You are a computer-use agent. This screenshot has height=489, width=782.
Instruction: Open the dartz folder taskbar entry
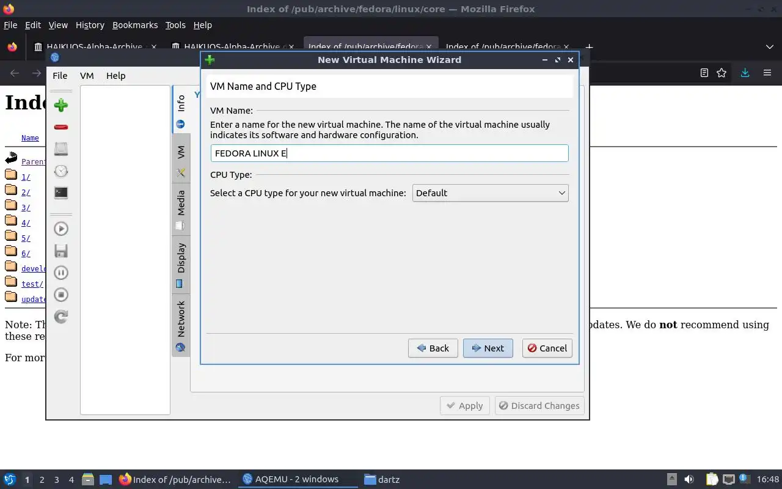[x=382, y=480]
